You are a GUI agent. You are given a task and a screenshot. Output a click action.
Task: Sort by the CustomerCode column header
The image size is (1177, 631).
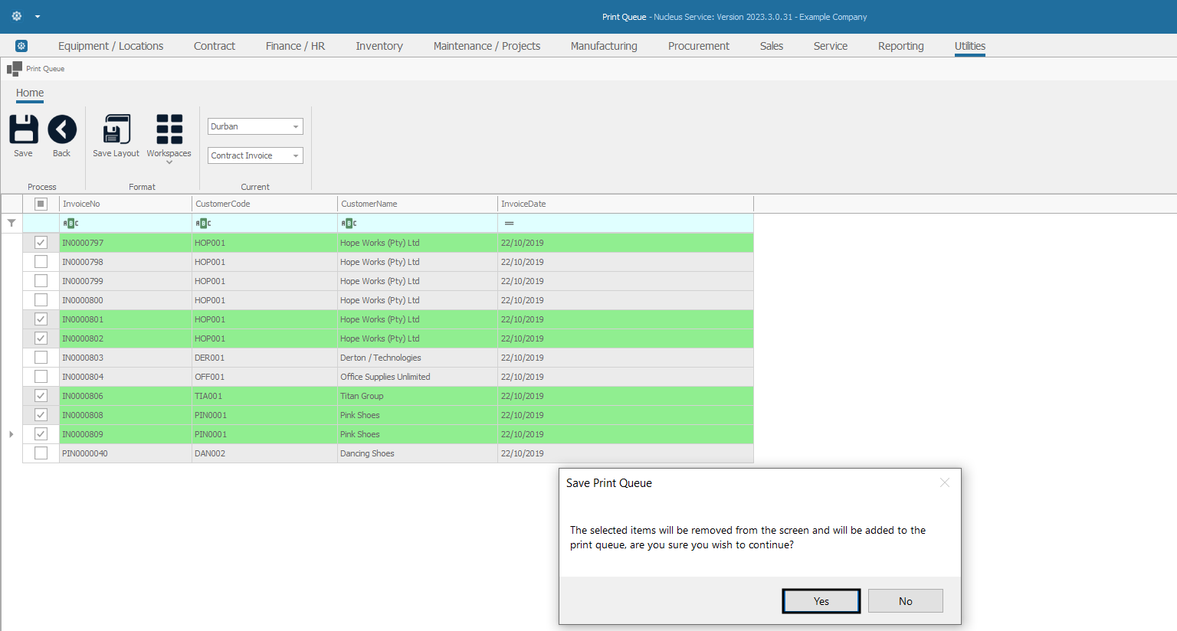pos(264,204)
